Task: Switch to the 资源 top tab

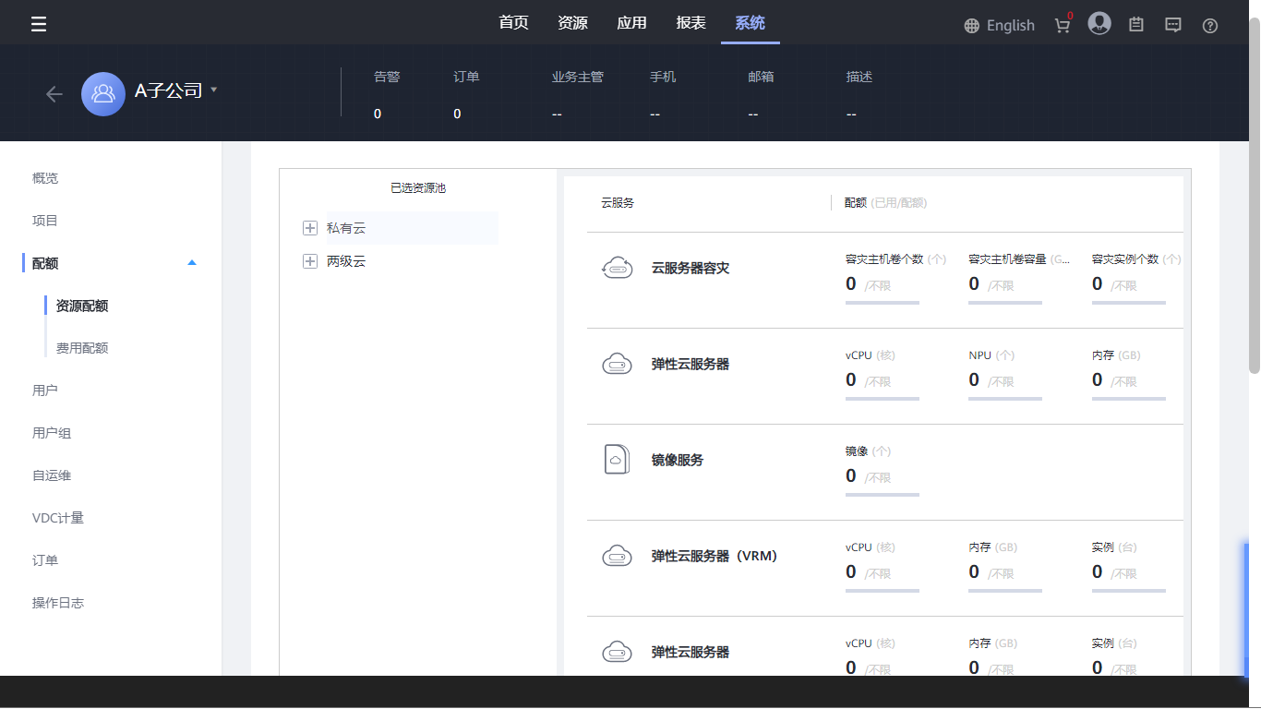Action: click(572, 23)
